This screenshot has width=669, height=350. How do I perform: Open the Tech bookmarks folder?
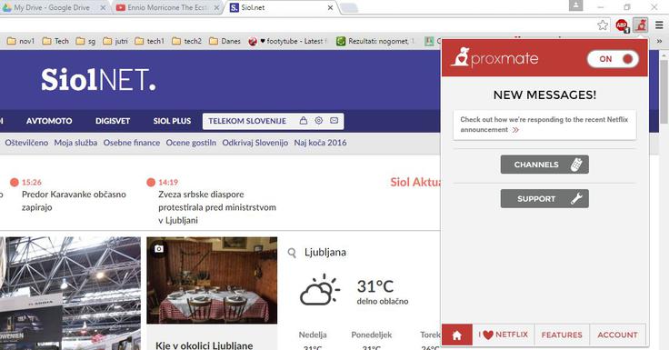click(x=55, y=41)
